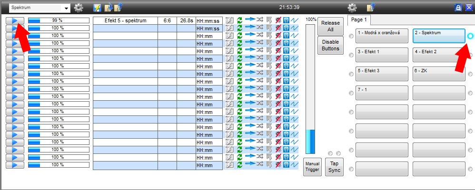Viewport: 475px width, 190px height.
Task: Click the lightning-bolt icon in the top toolbar
Action: 97,8
